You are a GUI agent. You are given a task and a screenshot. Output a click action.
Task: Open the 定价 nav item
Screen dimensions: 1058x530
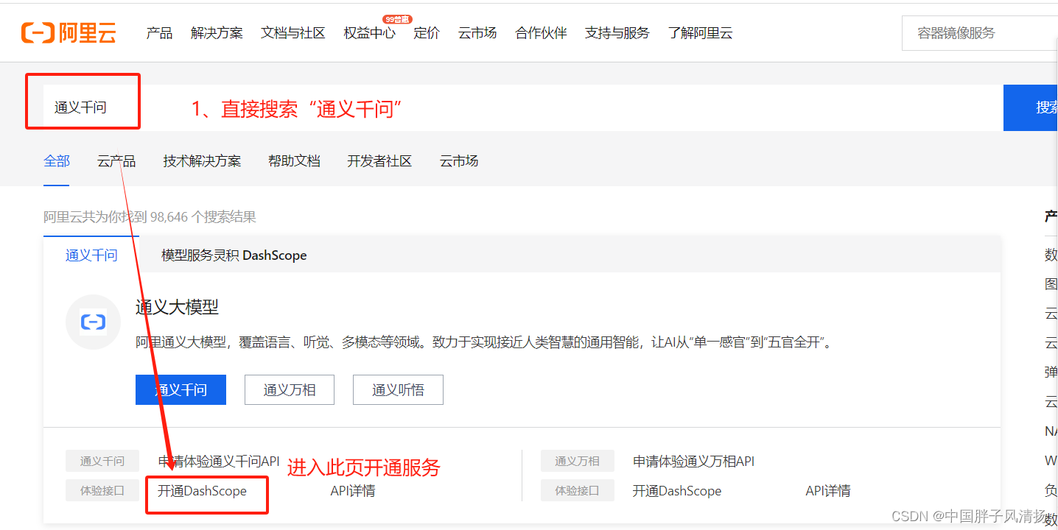(427, 33)
